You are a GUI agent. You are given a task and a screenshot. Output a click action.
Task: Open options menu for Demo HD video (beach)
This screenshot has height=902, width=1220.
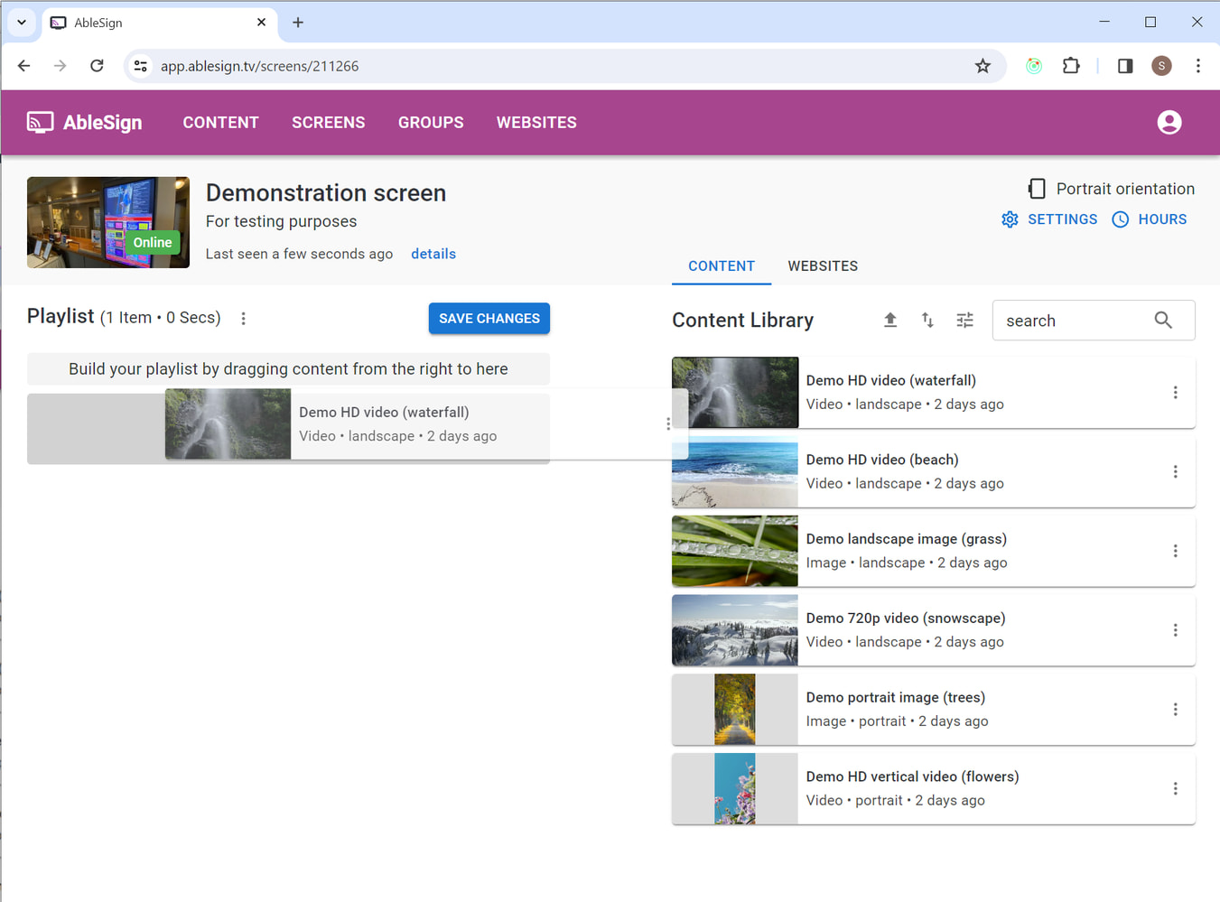1175,472
